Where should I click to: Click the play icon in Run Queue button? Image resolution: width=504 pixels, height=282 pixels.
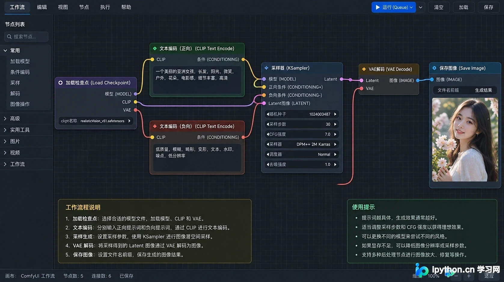pos(378,7)
